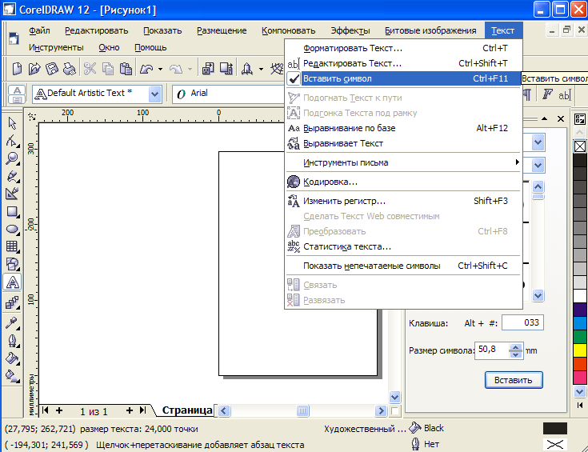Choose Кодировка… menu entry
Viewport: 588px width, 452px height.
tap(403, 182)
